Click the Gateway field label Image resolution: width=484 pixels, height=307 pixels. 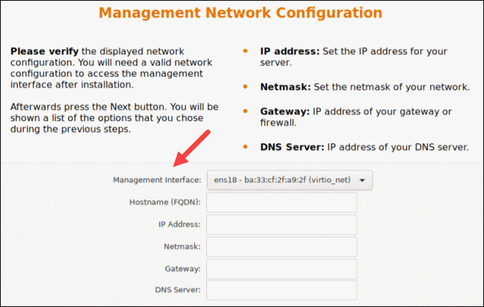pyautogui.click(x=183, y=269)
